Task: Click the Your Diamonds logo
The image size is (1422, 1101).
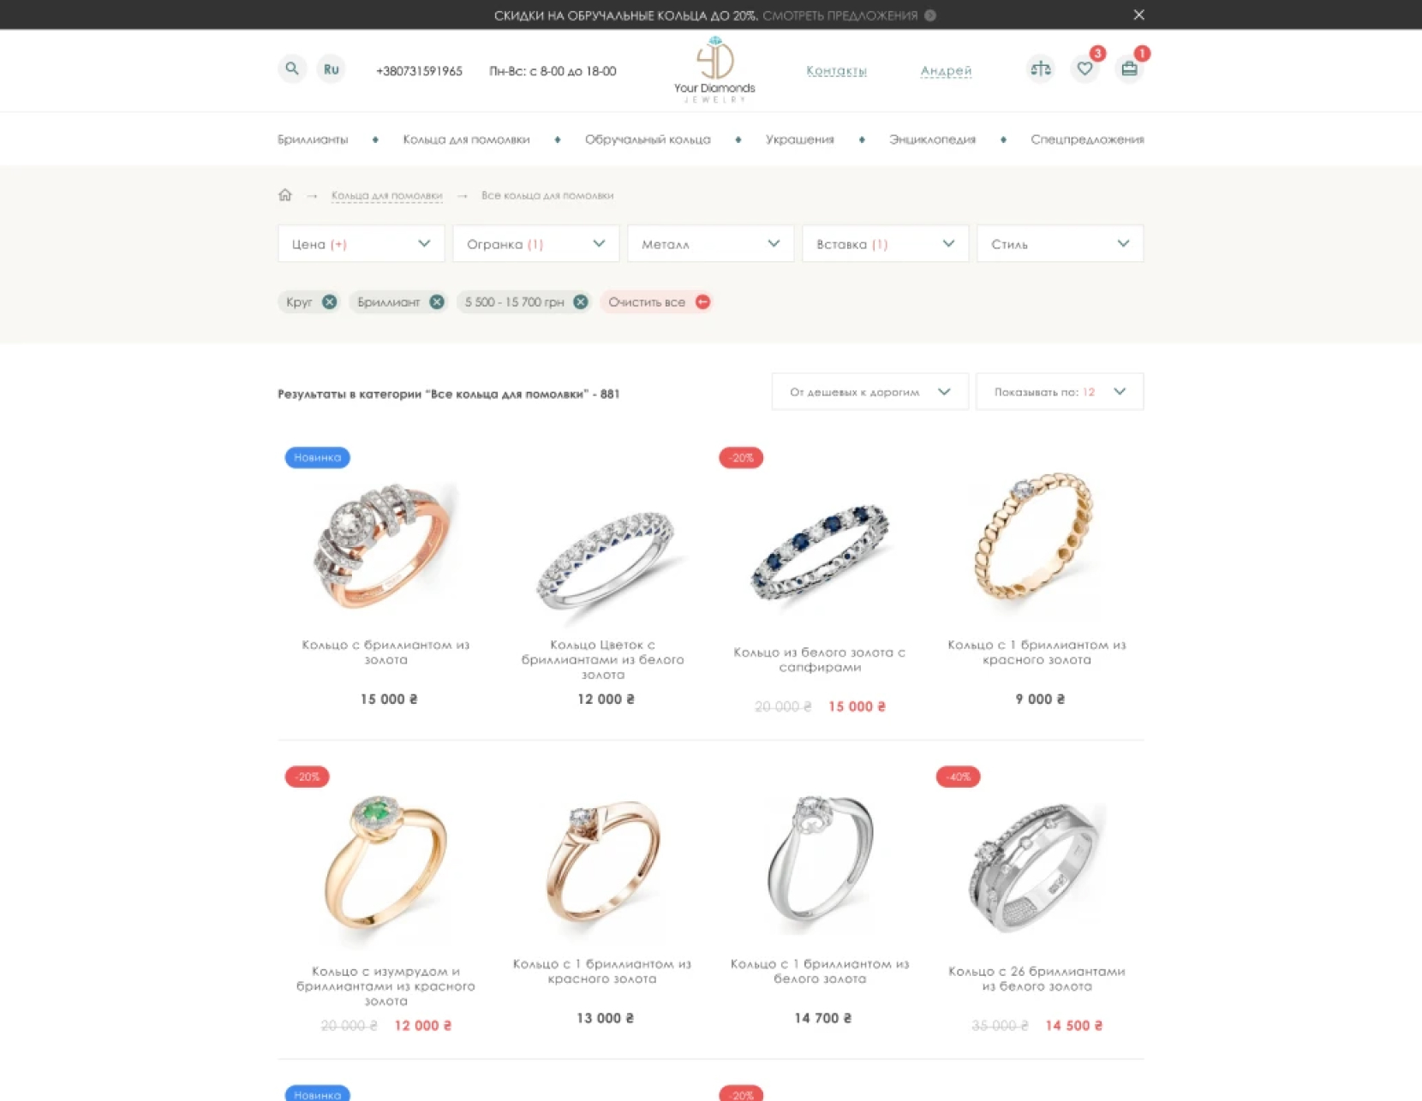Action: click(x=714, y=69)
